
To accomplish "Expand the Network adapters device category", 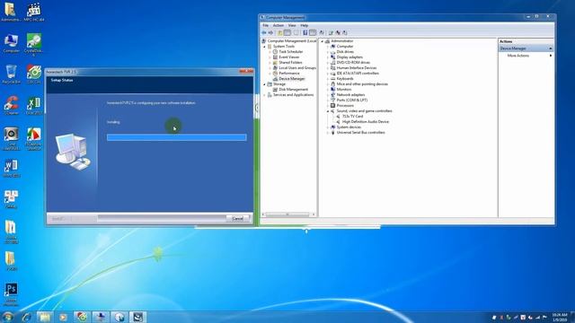I will pyautogui.click(x=327, y=95).
